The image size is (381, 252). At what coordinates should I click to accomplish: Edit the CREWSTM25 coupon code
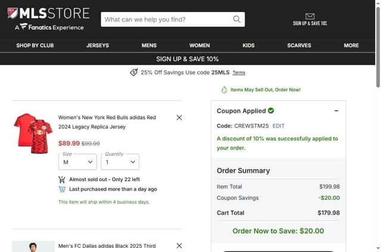point(279,126)
